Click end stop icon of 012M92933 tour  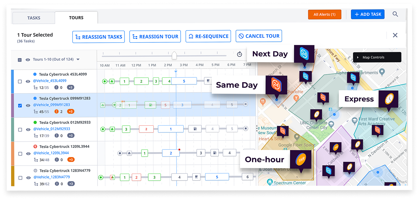tap(246, 129)
